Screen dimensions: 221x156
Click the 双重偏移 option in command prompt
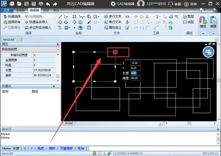tap(66, 149)
